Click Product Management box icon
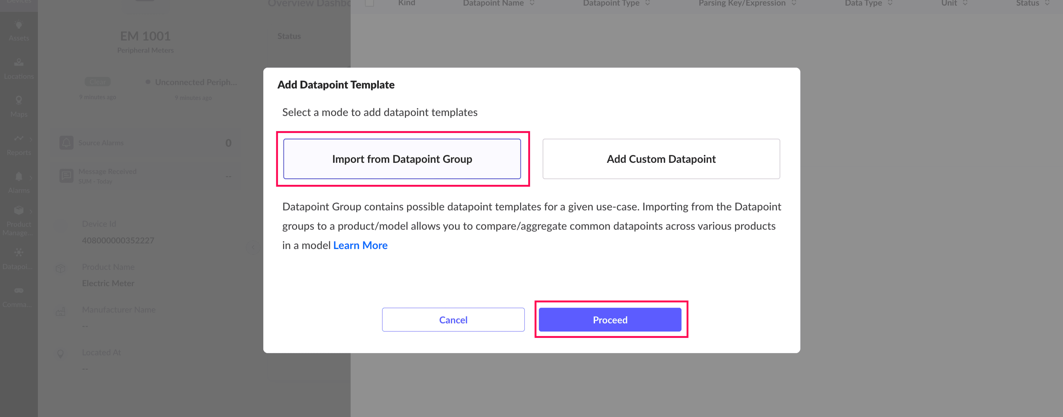The height and width of the screenshot is (417, 1063). click(19, 211)
